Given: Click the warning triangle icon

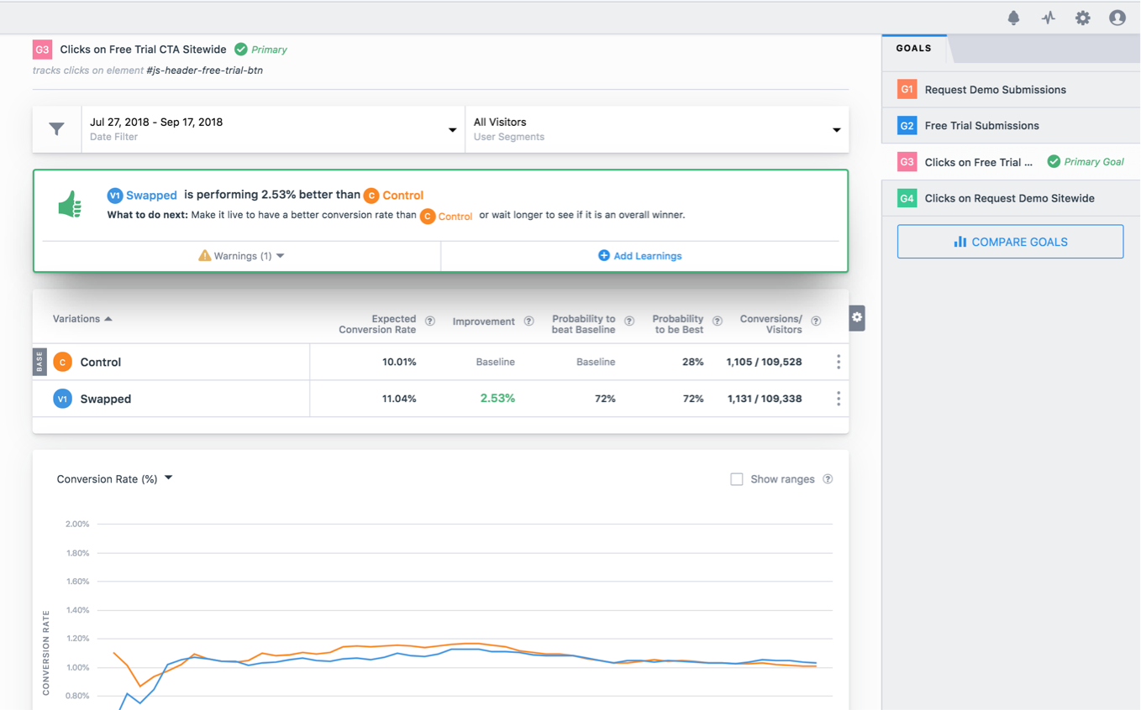Looking at the screenshot, I should pos(207,256).
